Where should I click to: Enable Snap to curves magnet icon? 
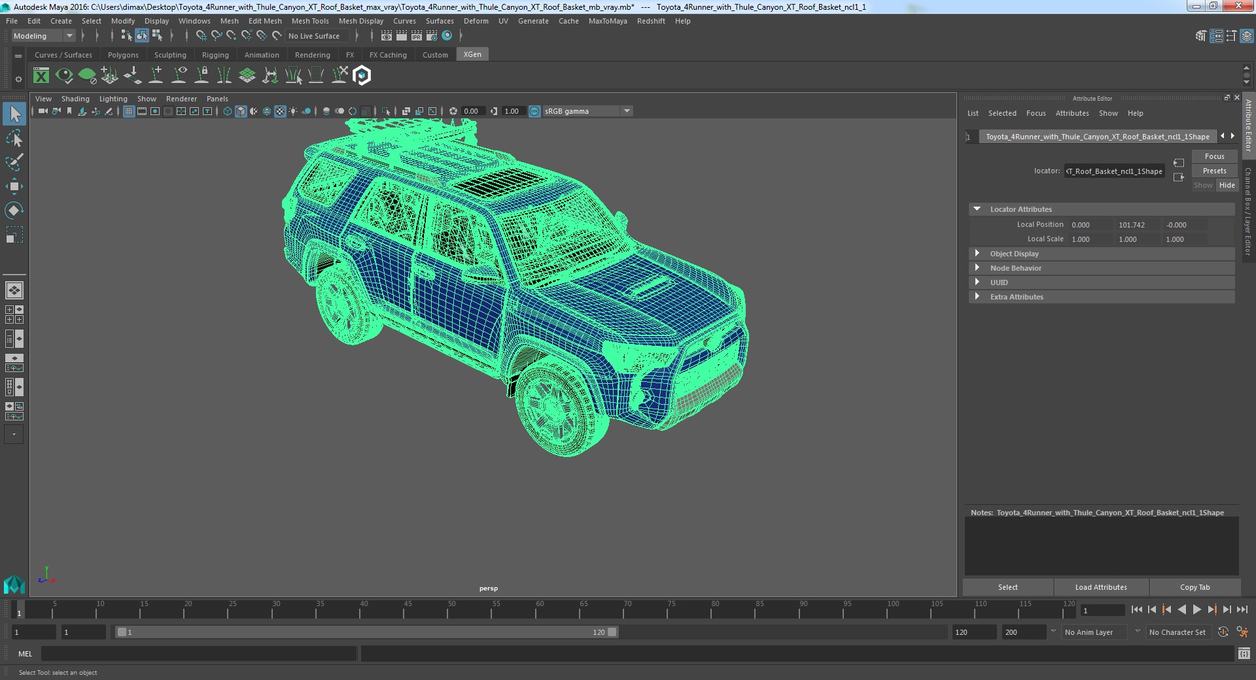(216, 36)
